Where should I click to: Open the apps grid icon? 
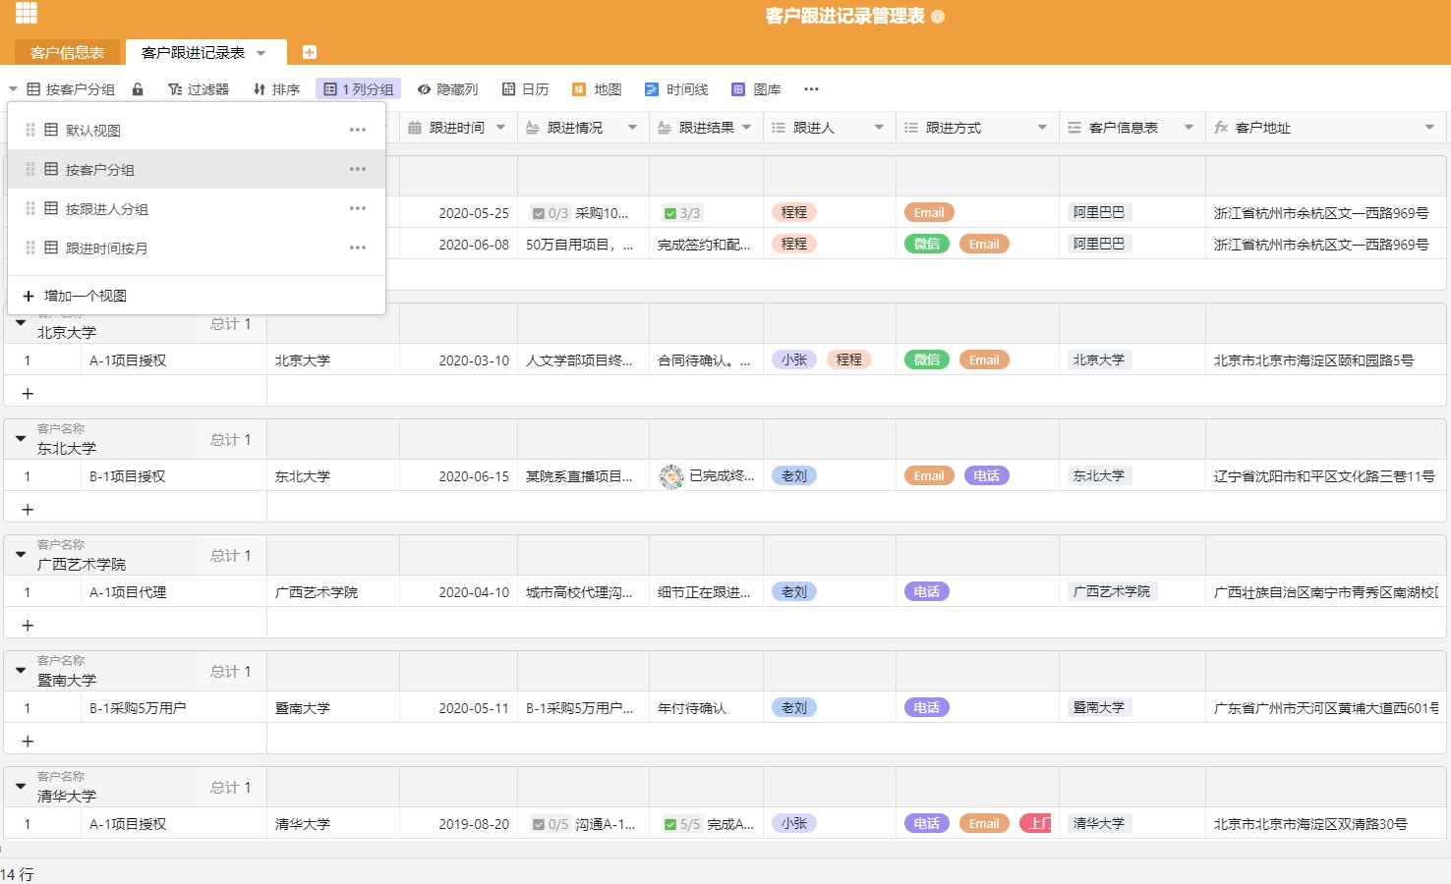click(x=27, y=13)
